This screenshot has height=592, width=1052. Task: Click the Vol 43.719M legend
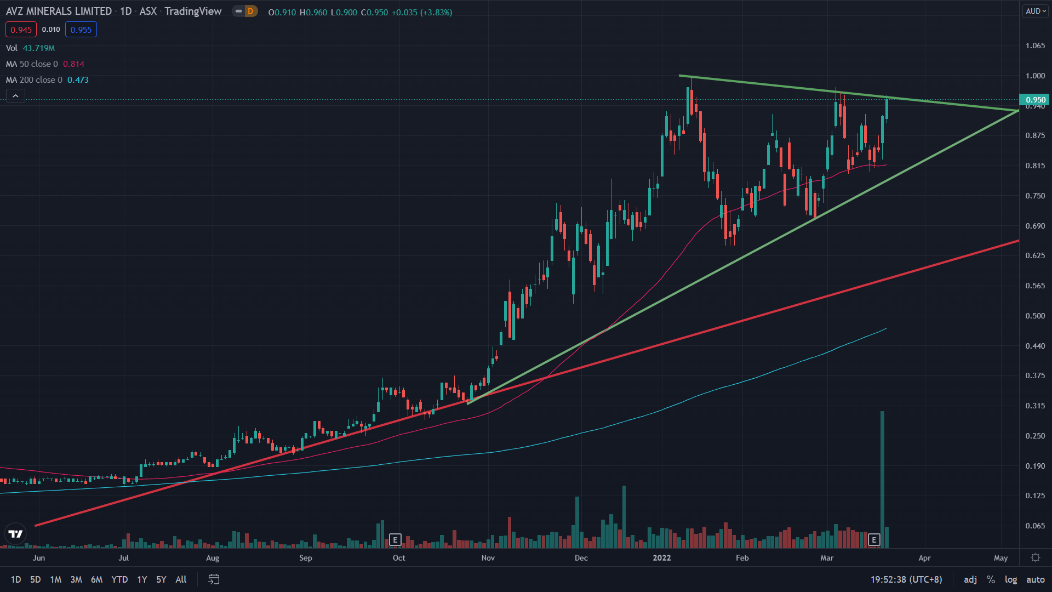pyautogui.click(x=30, y=48)
